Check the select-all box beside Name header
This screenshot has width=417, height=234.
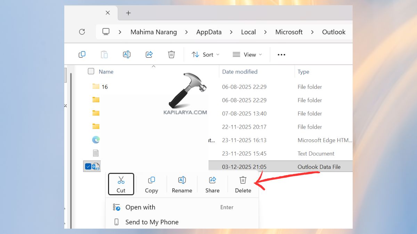(91, 71)
